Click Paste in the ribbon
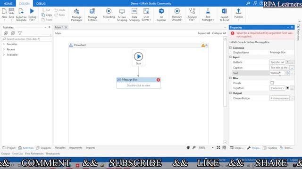302x169 pixels. click(x=47, y=20)
